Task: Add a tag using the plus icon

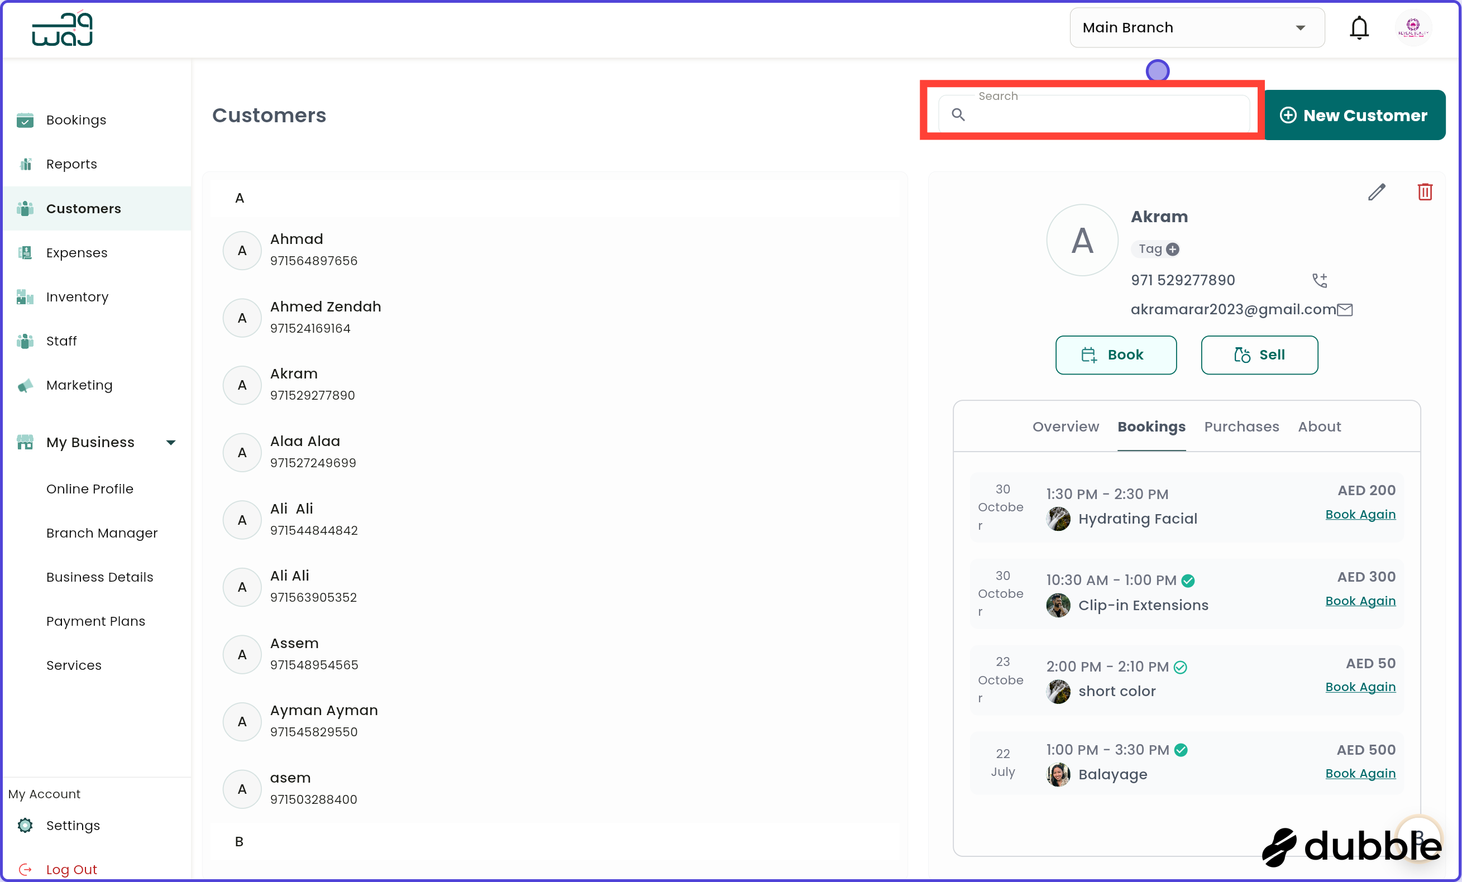Action: click(1173, 249)
